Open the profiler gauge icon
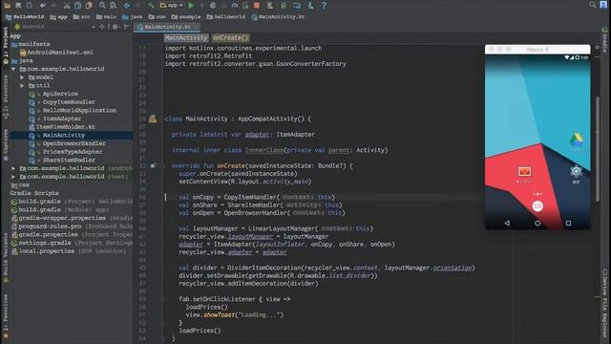 click(235, 6)
